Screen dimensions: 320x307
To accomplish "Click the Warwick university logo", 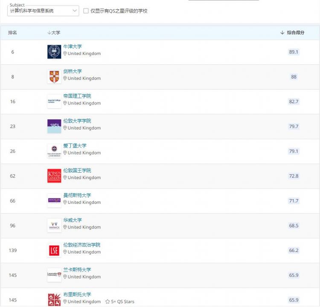I will point(54,225).
